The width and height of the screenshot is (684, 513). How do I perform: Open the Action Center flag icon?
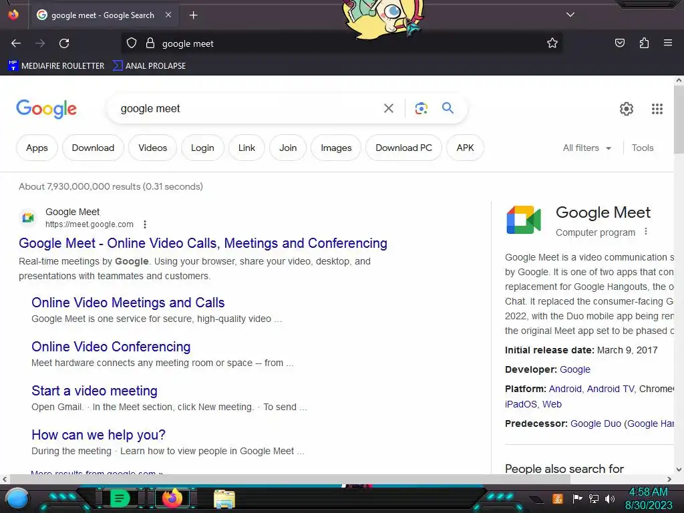click(x=578, y=498)
